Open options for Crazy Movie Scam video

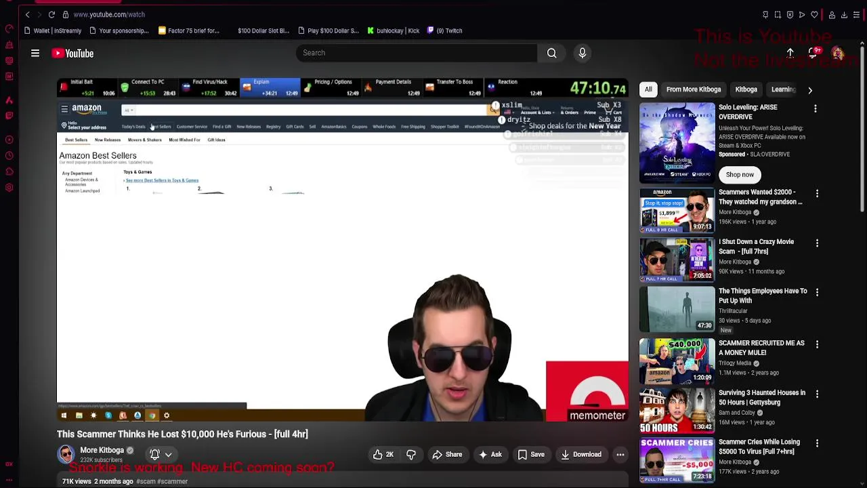tap(817, 243)
